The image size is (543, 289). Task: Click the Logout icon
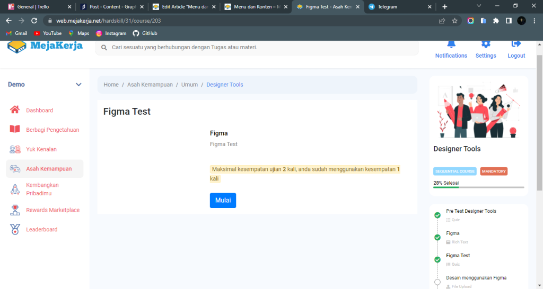pyautogui.click(x=516, y=44)
